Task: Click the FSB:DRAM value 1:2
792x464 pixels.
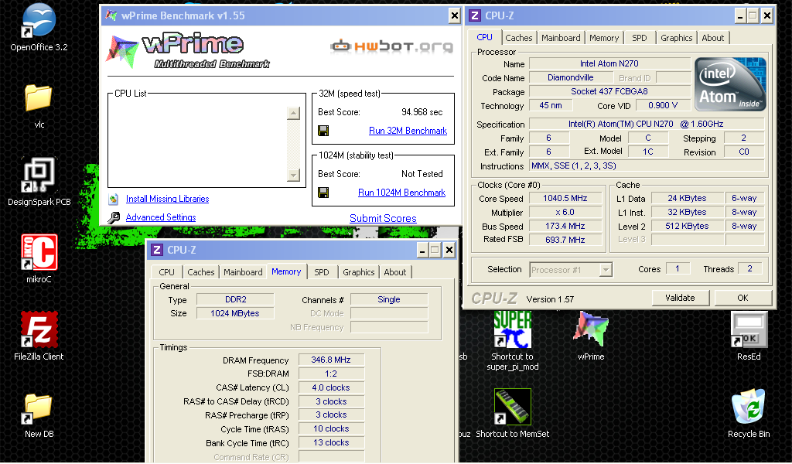Action: click(x=331, y=374)
